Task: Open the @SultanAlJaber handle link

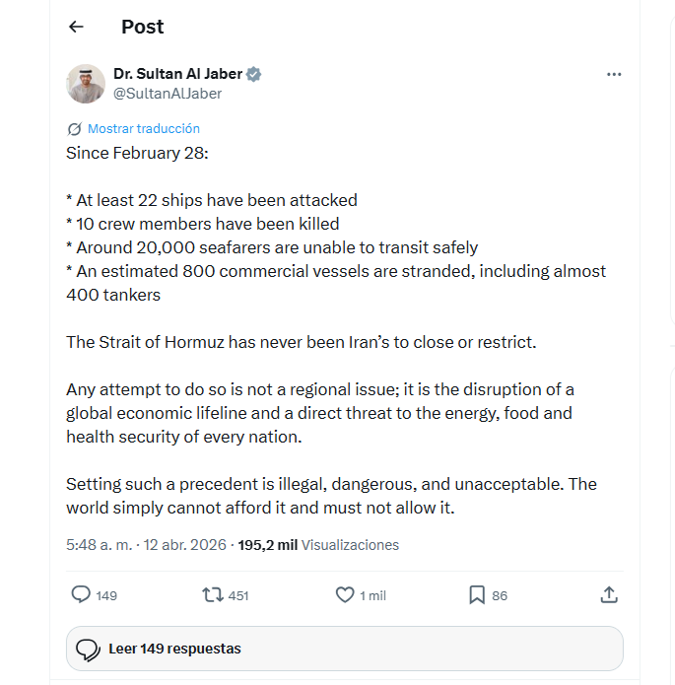Action: click(x=168, y=94)
